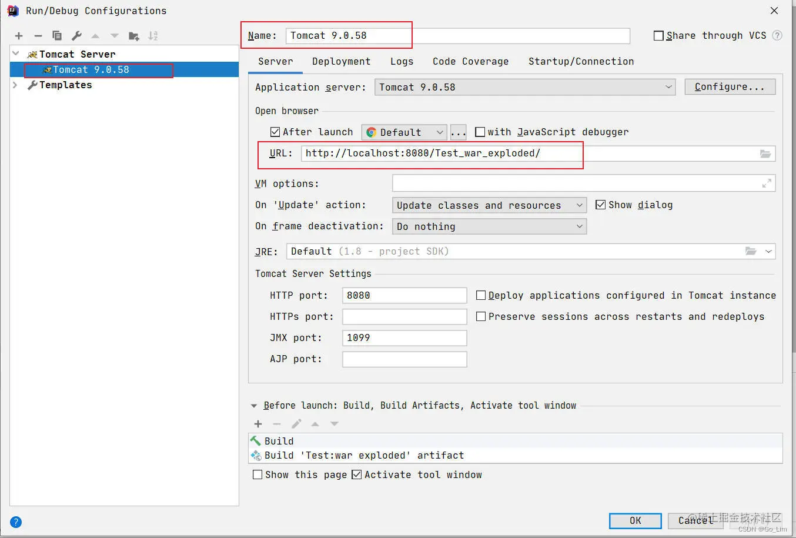Toggle the Show dialog checkbox
This screenshot has width=796, height=538.
coord(600,205)
